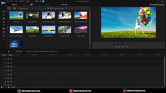166x93 pixels.
Task: Toggle the video media filter
Action: pos(36,8)
